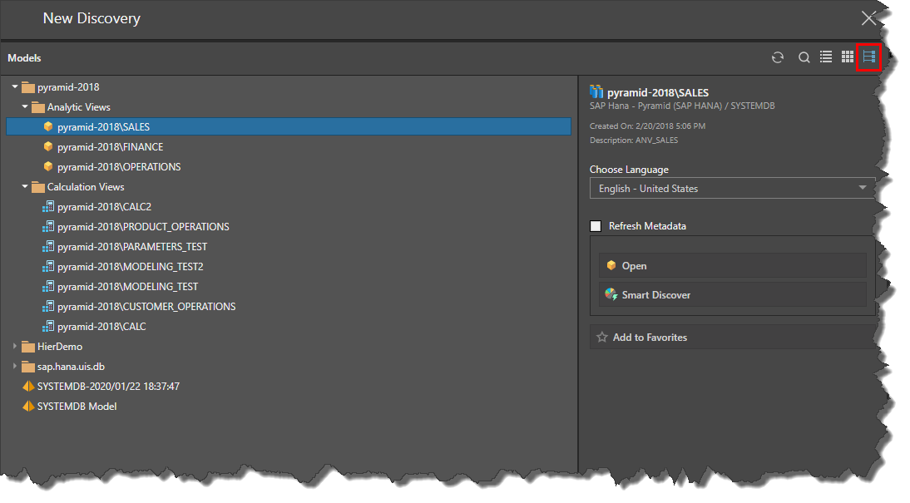Click the Models panel heading
Image resolution: width=910 pixels, height=503 pixels.
24,58
